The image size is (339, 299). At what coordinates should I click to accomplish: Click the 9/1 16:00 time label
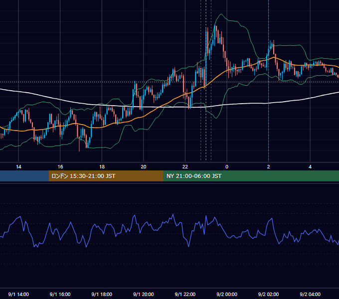[60, 294]
